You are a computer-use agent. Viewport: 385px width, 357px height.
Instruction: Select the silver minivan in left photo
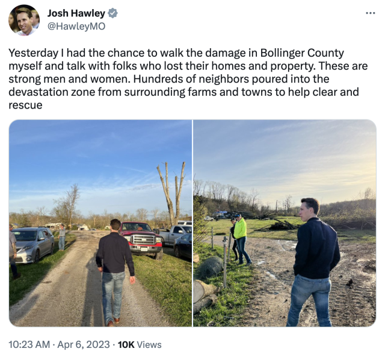32,245
